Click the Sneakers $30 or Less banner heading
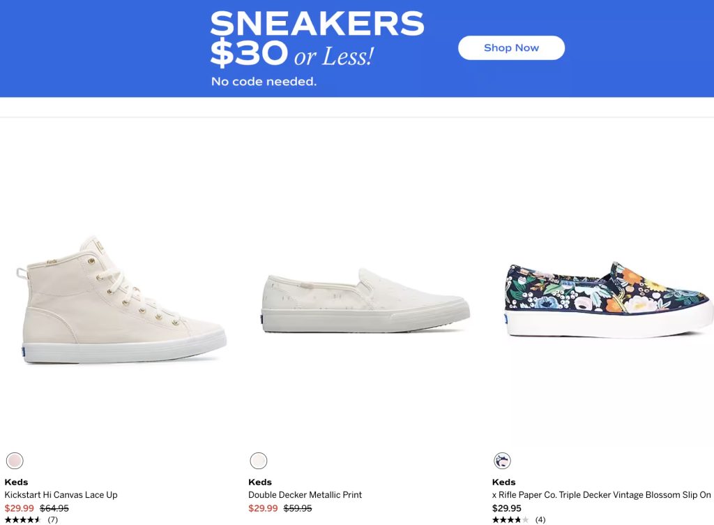Screen dimensions: 714x525 (x=317, y=38)
